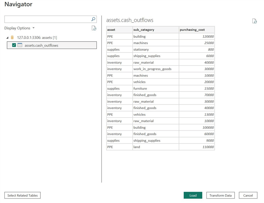
Task: Select the 127.0.0.1:3306: assets [1] node
Action: click(37, 37)
